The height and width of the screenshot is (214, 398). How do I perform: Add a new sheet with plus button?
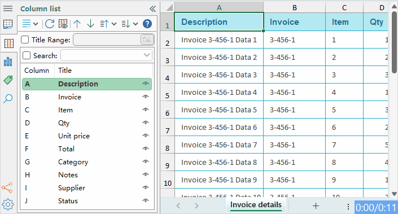316,206
